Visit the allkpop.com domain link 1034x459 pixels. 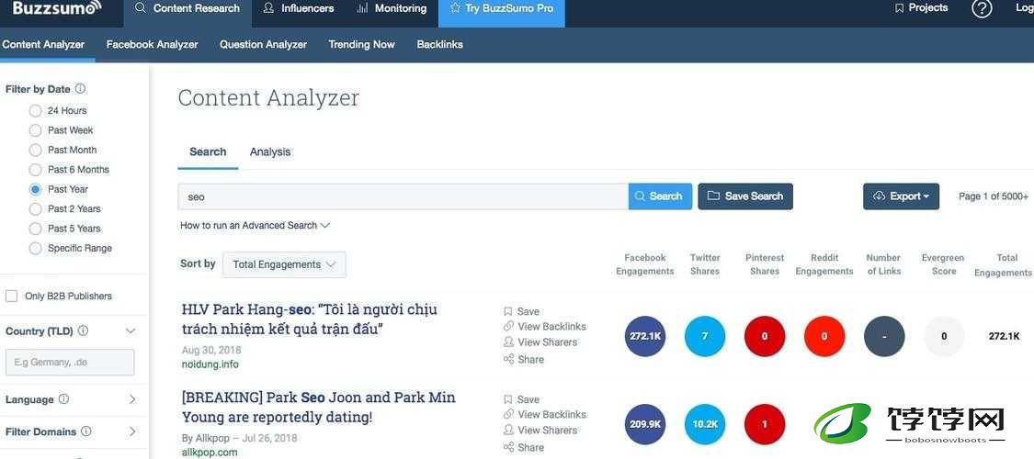[210, 453]
